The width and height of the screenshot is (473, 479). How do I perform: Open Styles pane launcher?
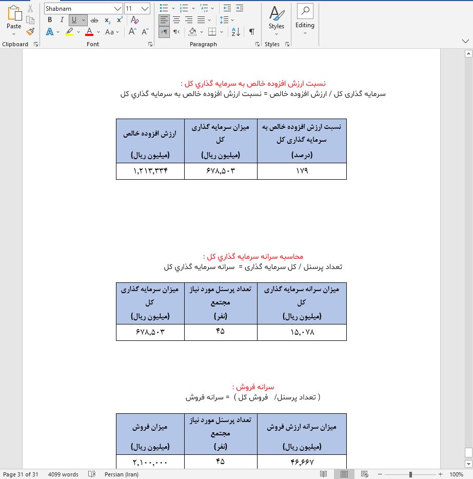click(287, 44)
